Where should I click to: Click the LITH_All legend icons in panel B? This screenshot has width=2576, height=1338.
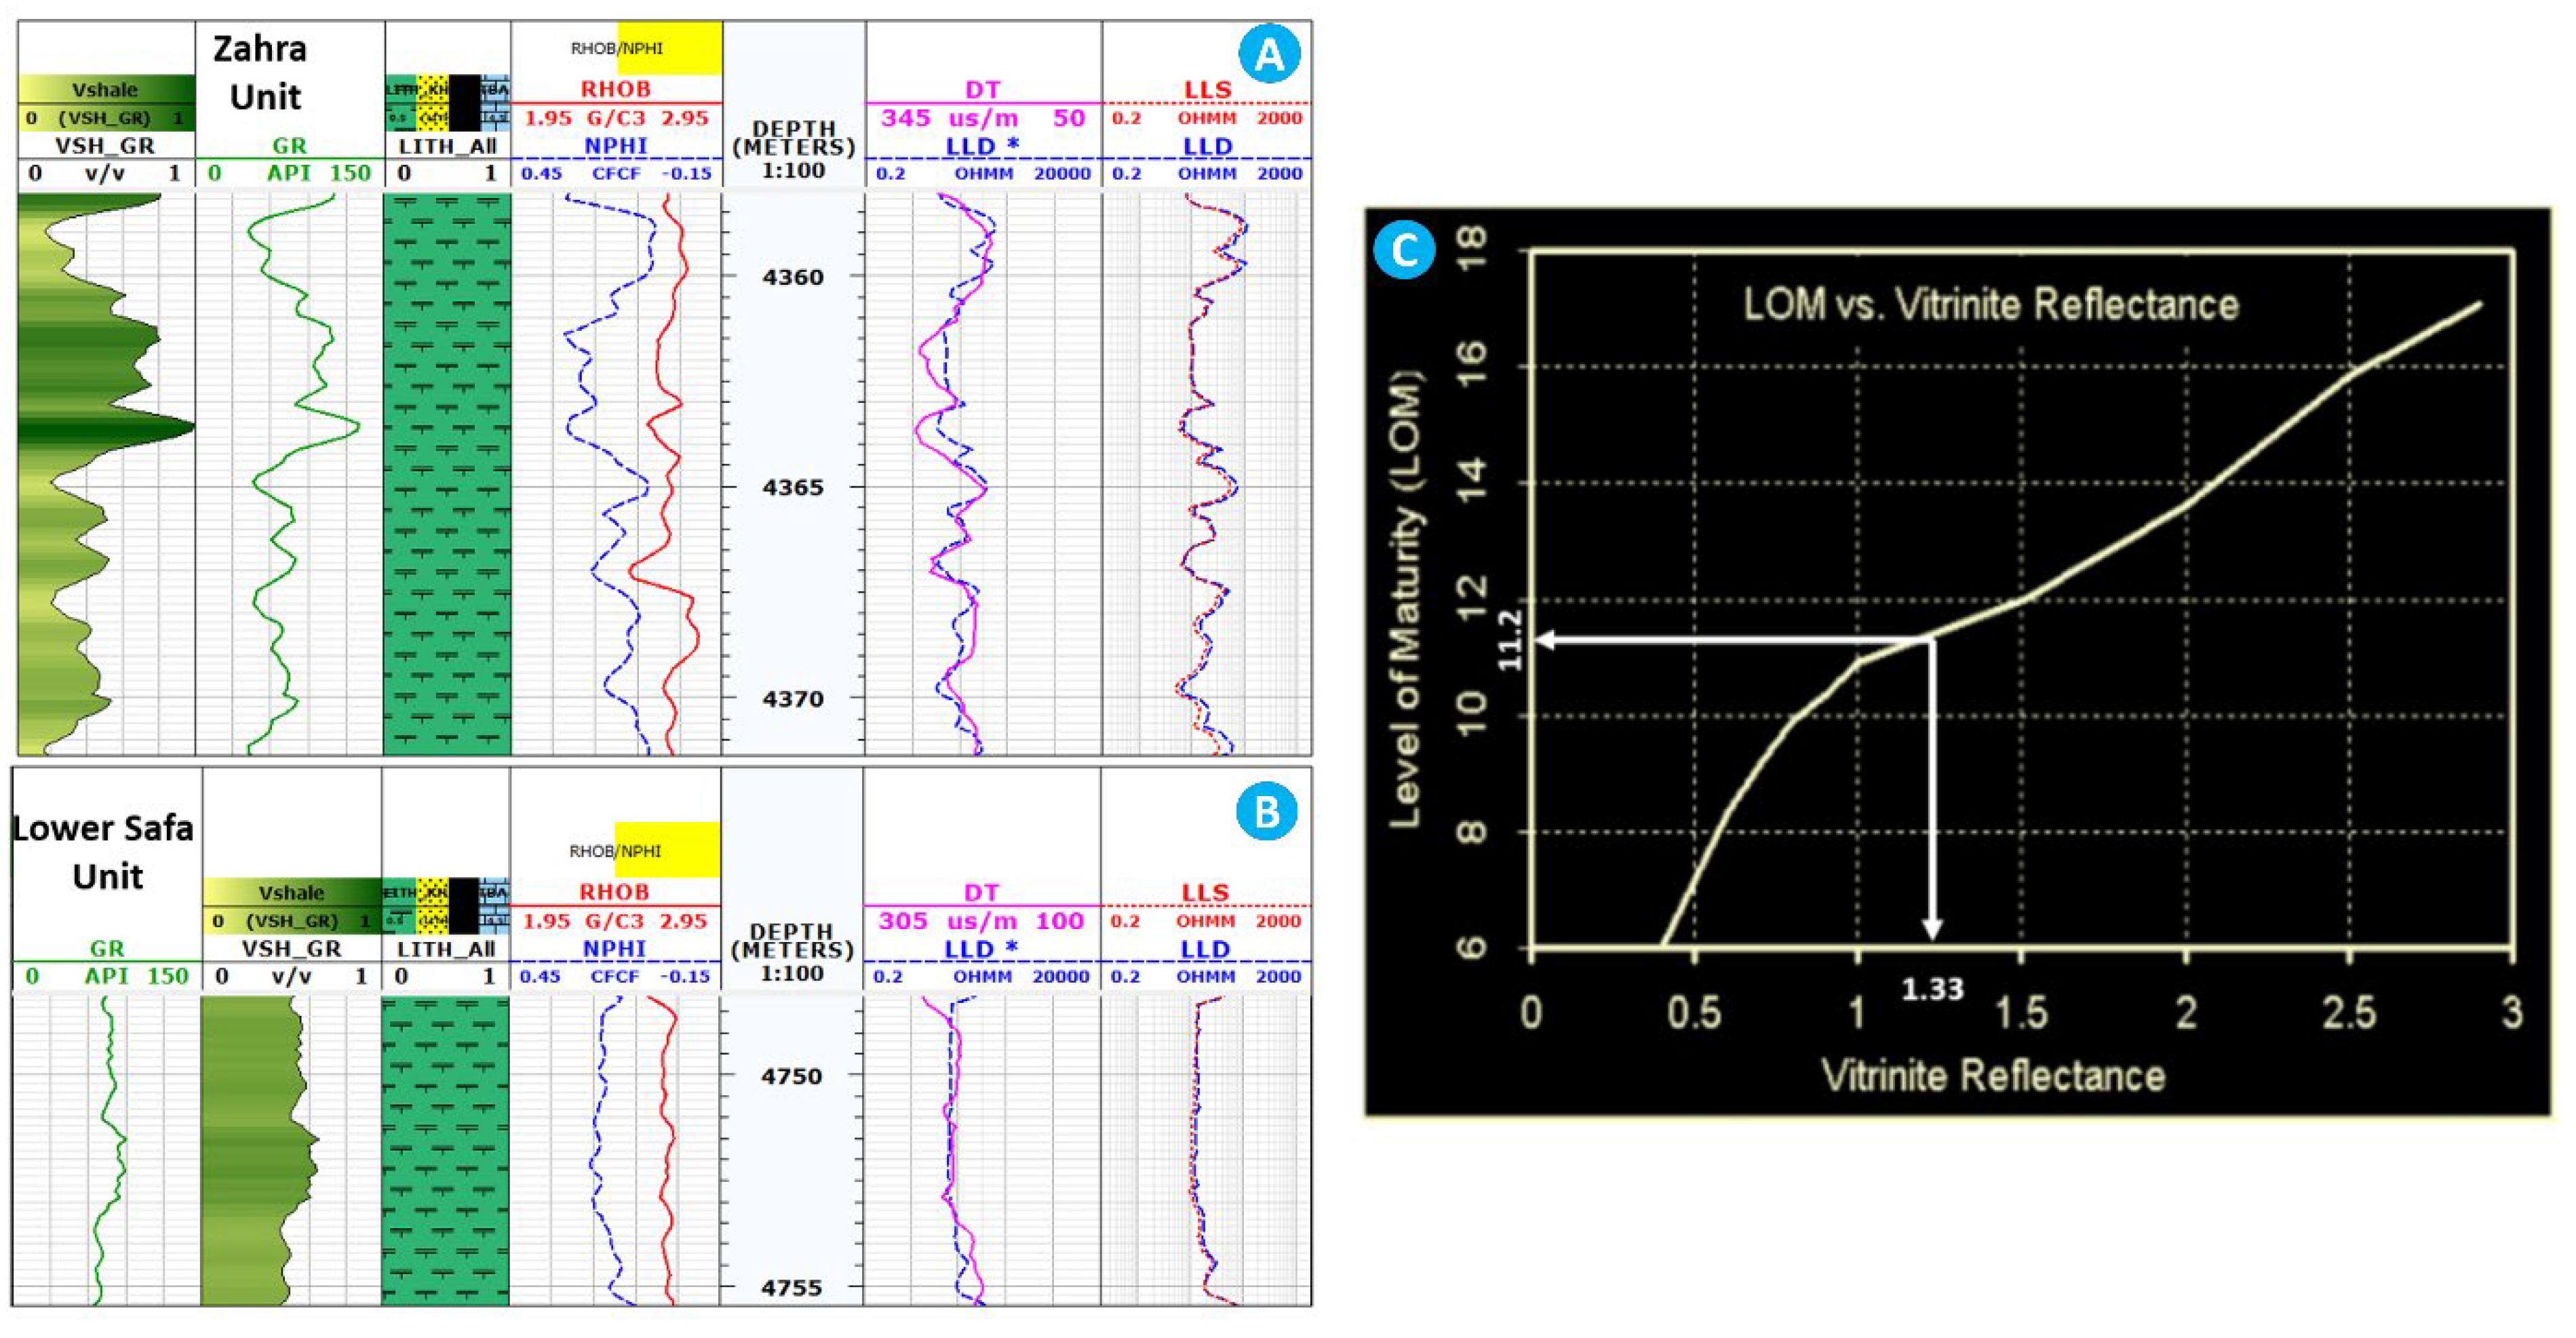coord(446,906)
